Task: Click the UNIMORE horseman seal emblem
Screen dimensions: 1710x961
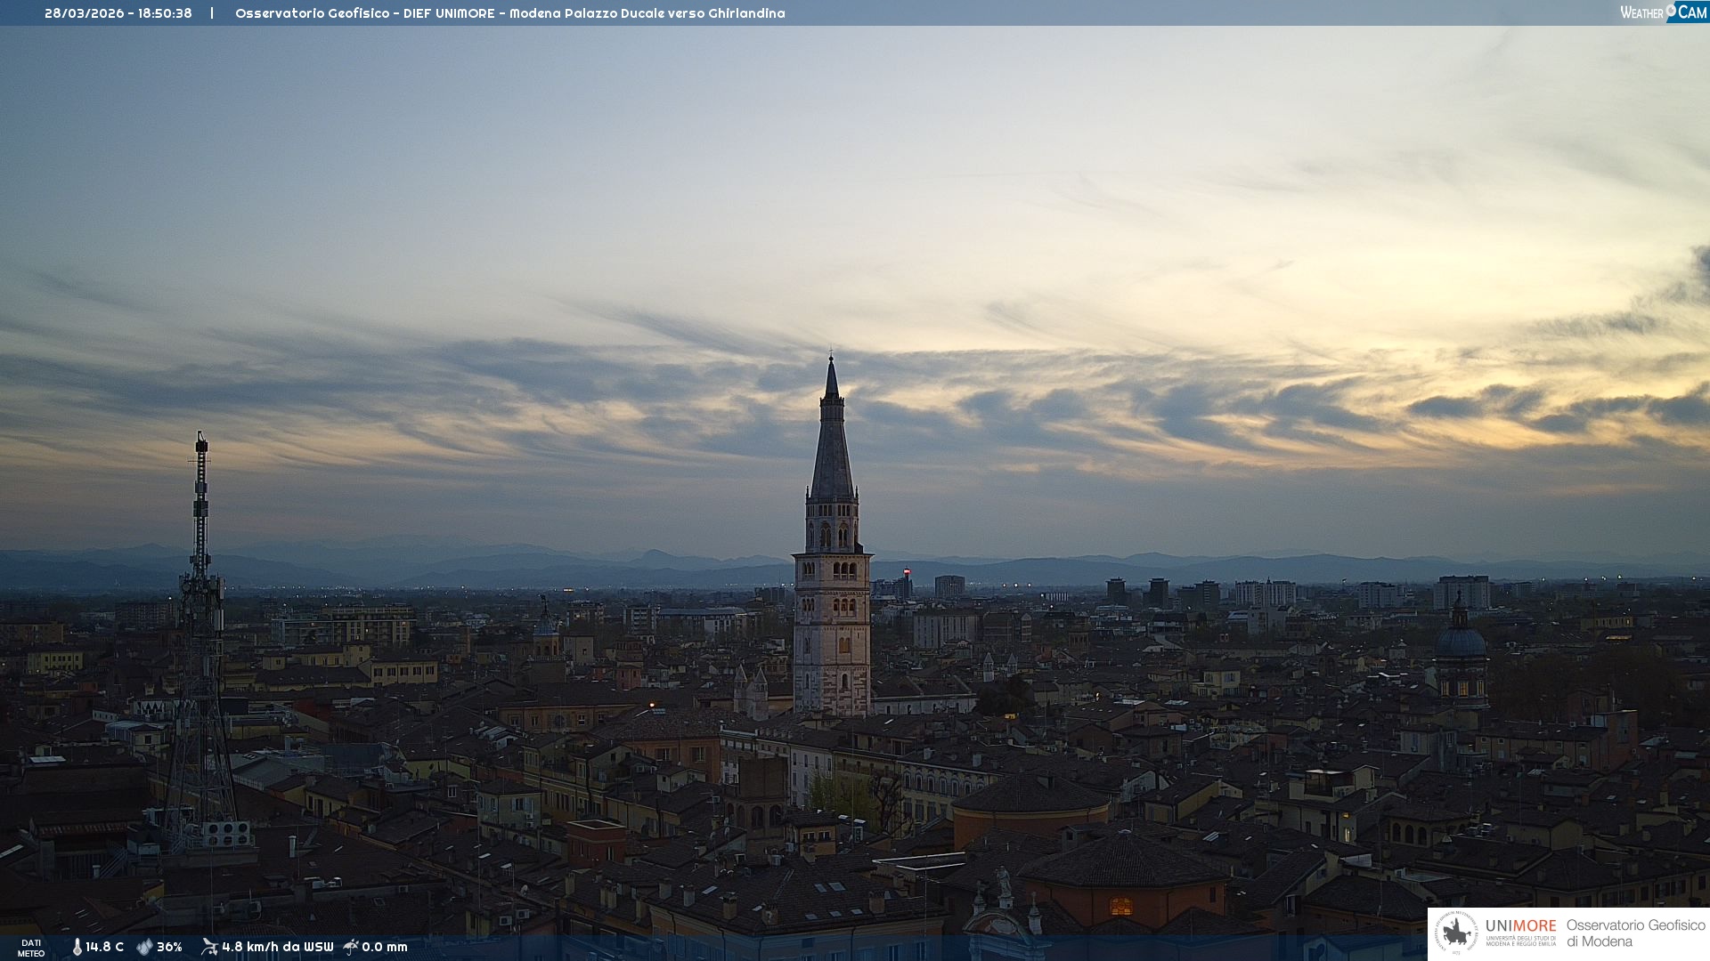Action: [1456, 933]
